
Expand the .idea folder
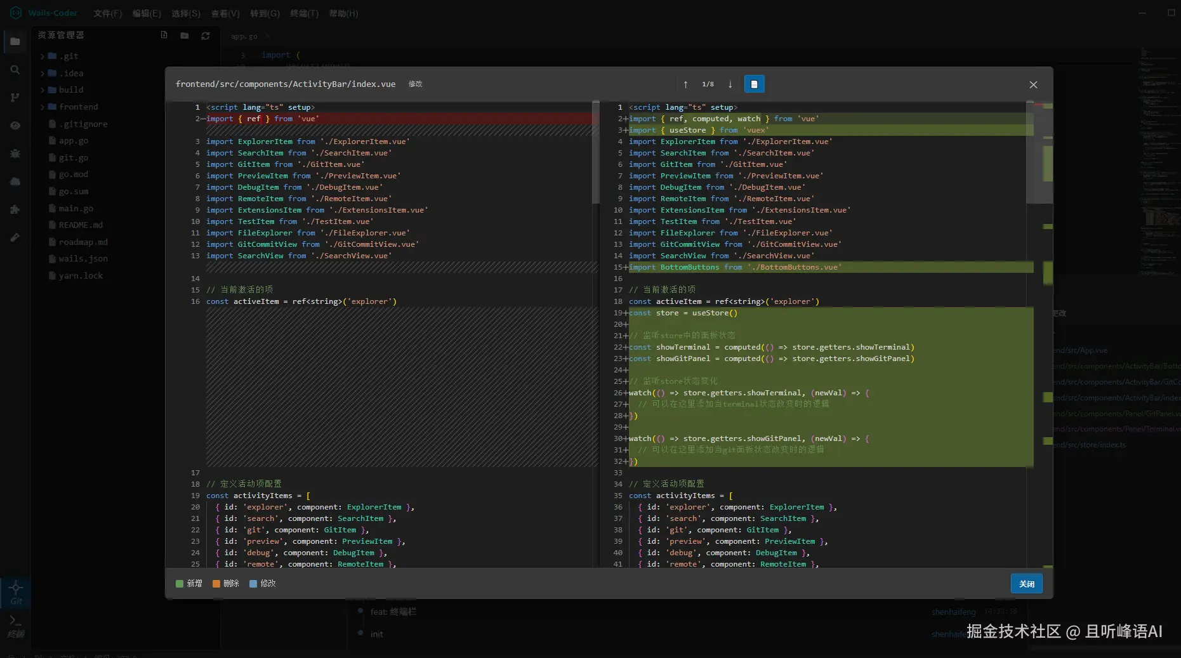click(x=43, y=74)
